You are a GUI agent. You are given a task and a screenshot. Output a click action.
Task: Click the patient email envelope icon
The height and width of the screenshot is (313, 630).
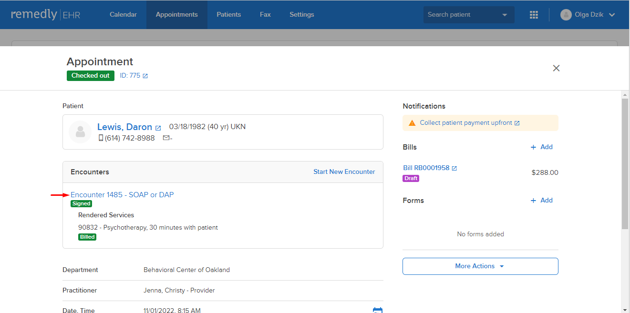tap(166, 138)
